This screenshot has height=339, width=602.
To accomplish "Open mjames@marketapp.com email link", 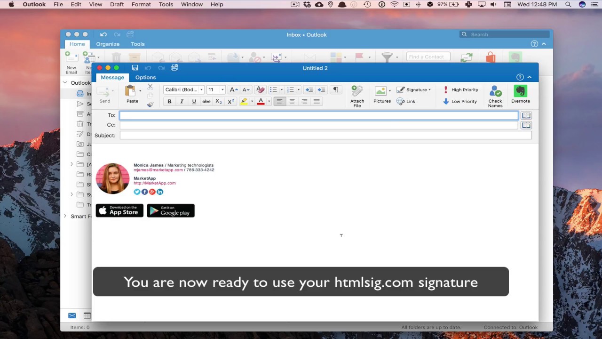I will pos(158,170).
